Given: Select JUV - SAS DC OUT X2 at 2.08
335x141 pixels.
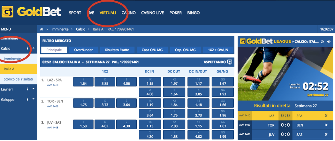Looking at the screenshot, I should tap(174, 124).
